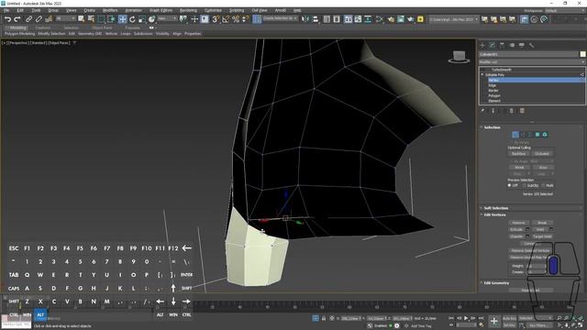
Task: Click the Pin Stack icon
Action: 482,111
